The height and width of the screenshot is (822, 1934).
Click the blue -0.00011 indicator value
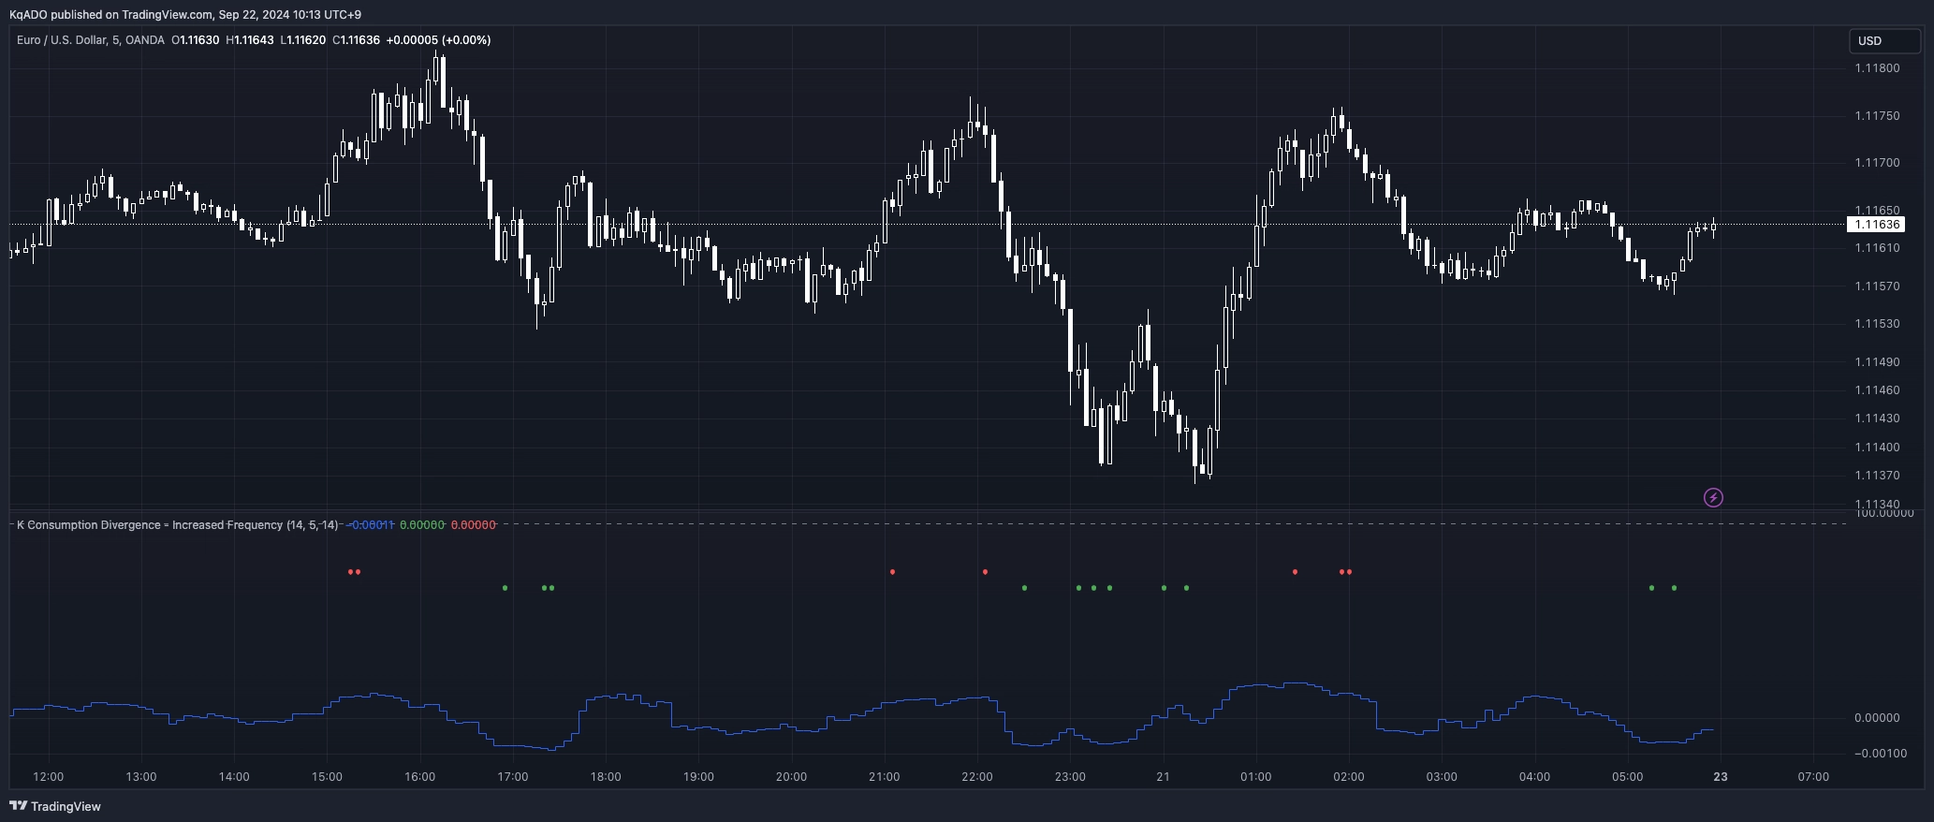coord(371,525)
